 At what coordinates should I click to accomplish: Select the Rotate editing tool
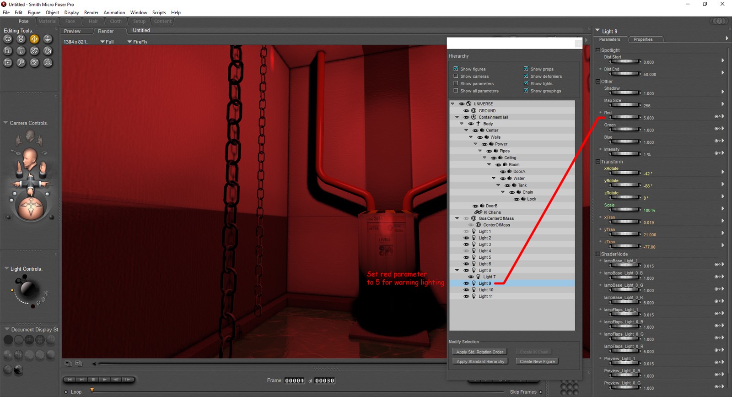pyautogui.click(x=8, y=39)
